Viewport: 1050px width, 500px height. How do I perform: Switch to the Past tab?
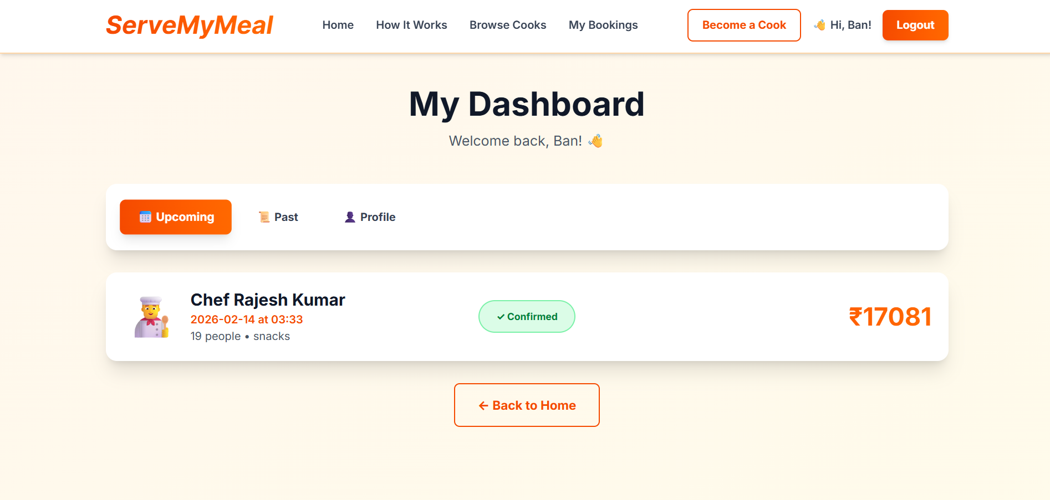point(278,217)
